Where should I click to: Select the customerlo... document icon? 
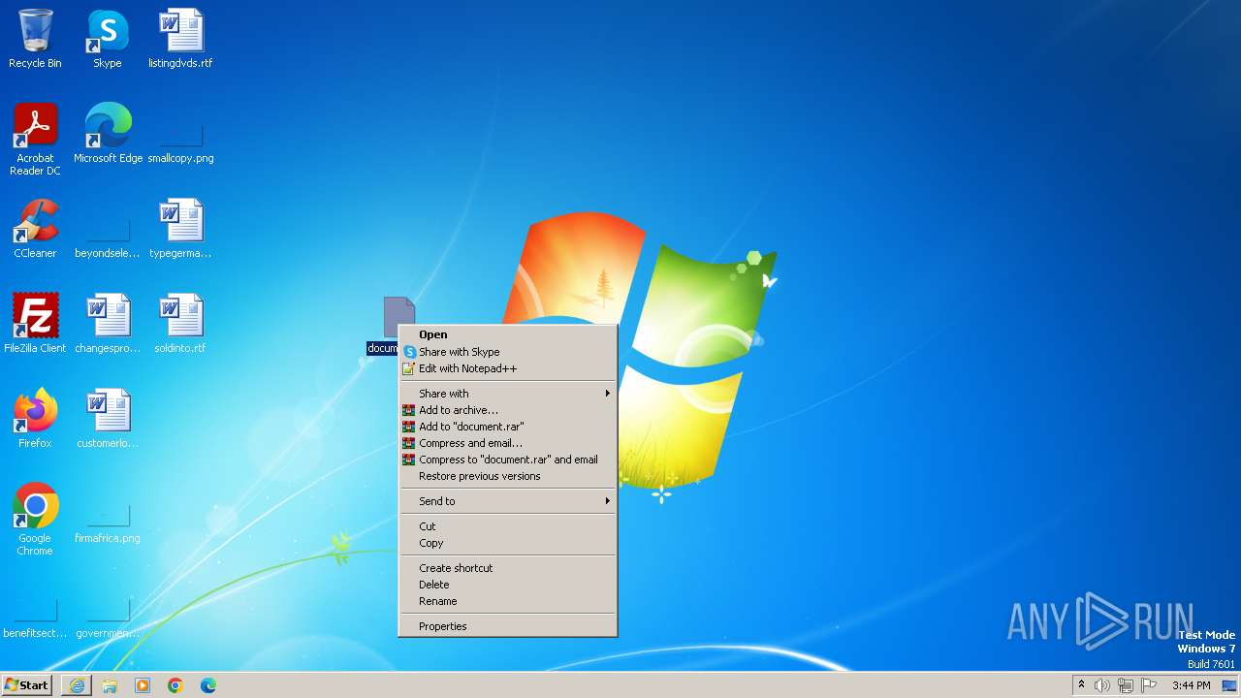point(108,419)
